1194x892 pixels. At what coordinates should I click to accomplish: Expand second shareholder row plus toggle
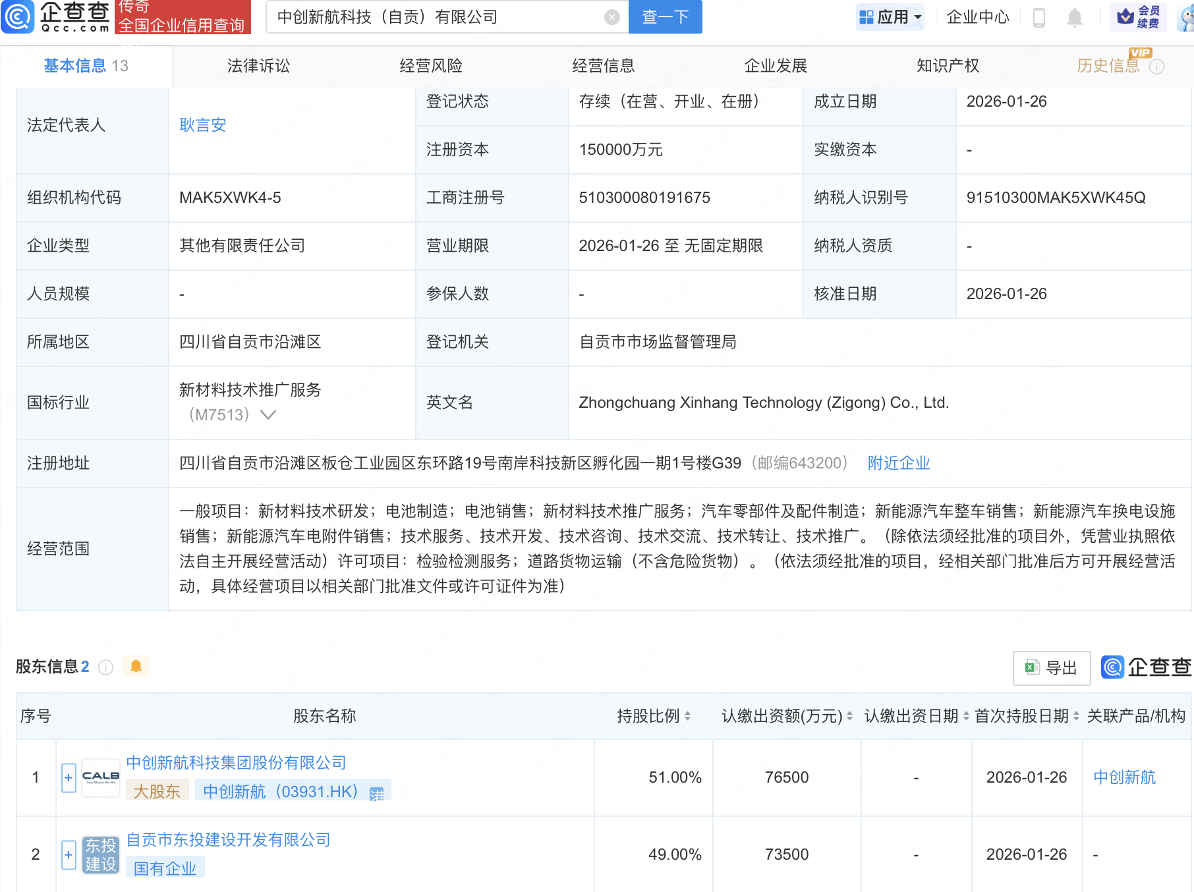[x=69, y=854]
